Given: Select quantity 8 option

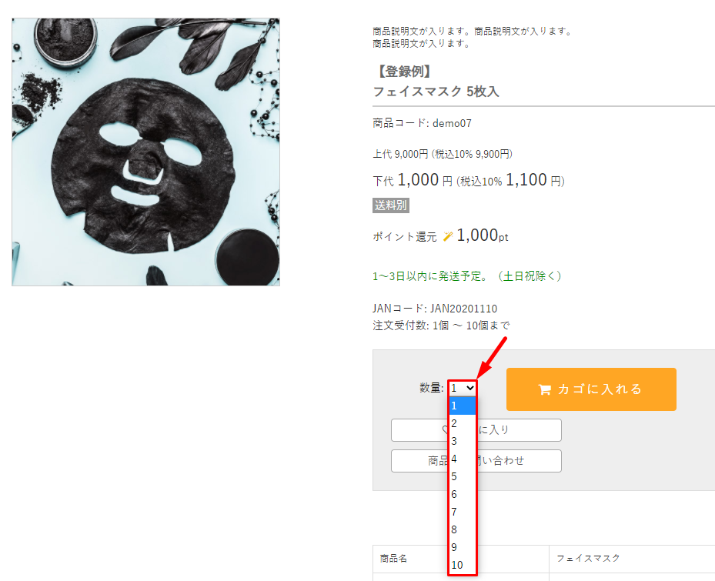Looking at the screenshot, I should pos(463,529).
